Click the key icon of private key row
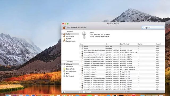The width and height of the screenshot is (170, 96). tap(82, 49)
